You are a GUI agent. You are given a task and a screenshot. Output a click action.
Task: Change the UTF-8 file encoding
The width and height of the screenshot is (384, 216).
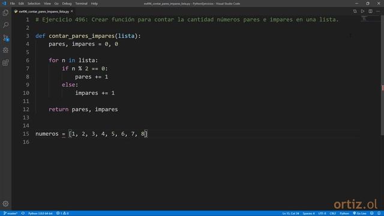322,214
